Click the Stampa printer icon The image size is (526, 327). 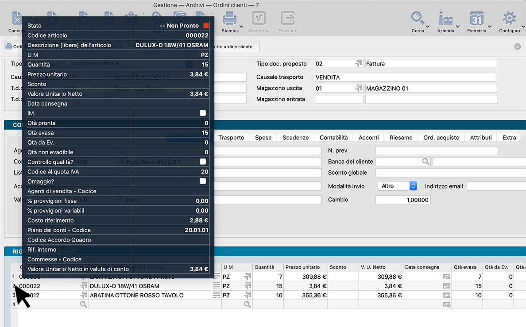(229, 19)
